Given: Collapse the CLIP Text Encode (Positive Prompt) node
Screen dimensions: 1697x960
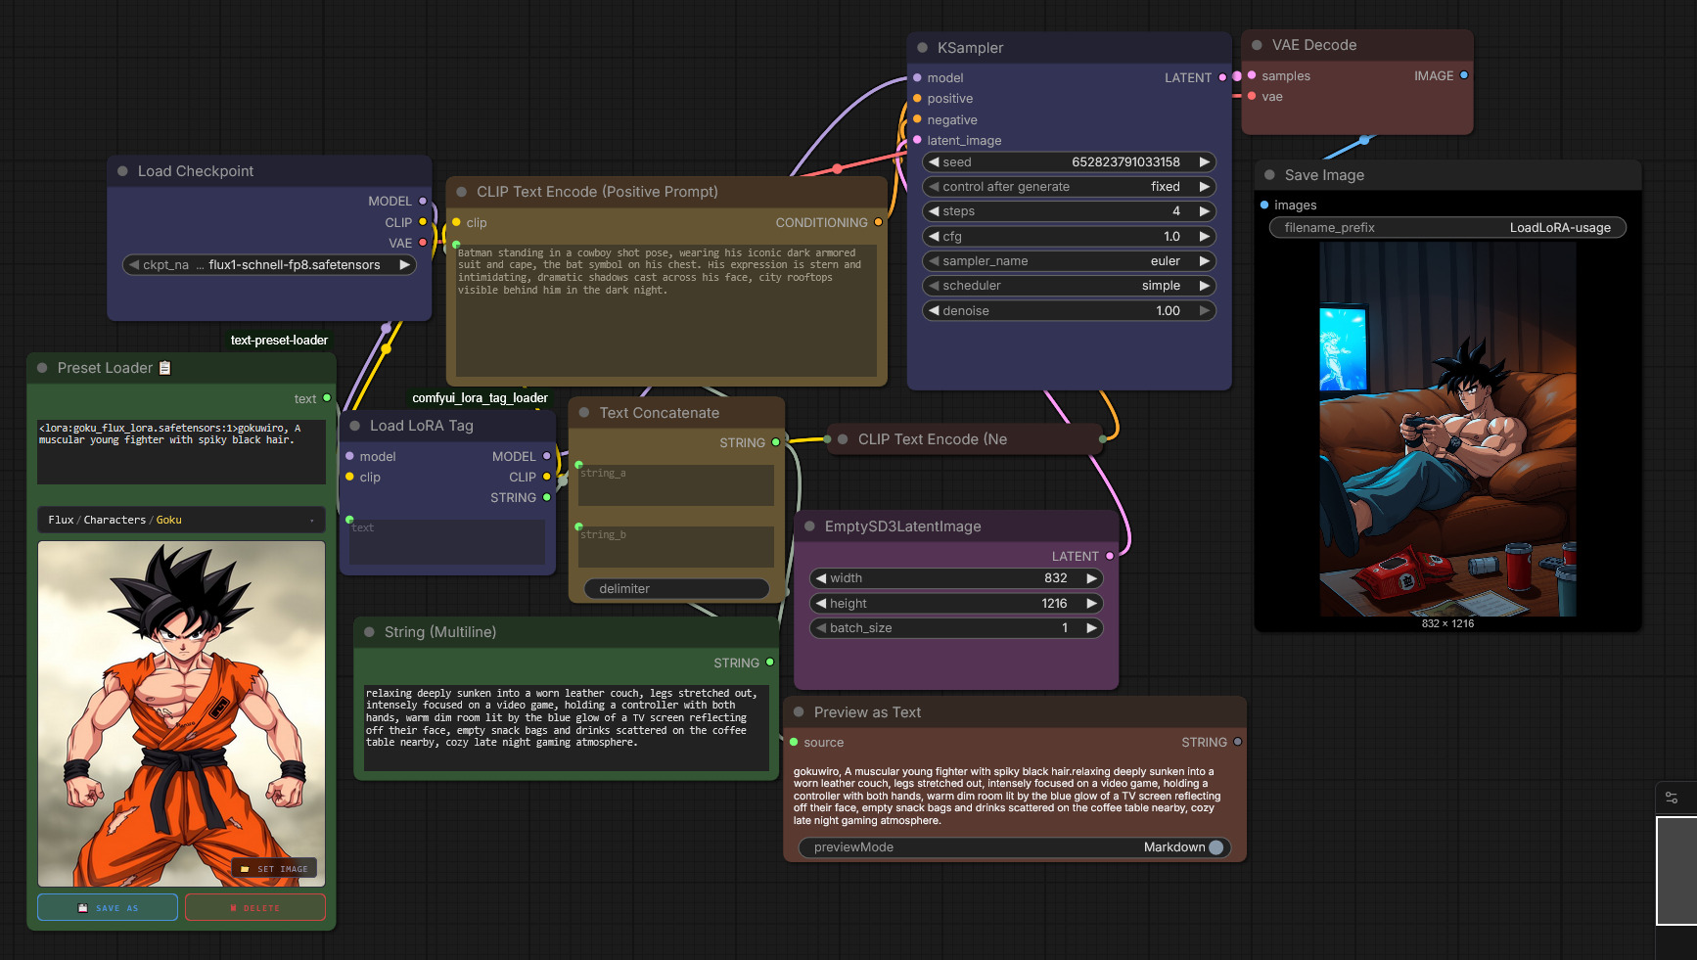Looking at the screenshot, I should point(461,192).
